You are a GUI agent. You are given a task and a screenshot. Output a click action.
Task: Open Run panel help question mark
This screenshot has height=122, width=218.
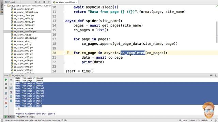click(x=6, y=107)
